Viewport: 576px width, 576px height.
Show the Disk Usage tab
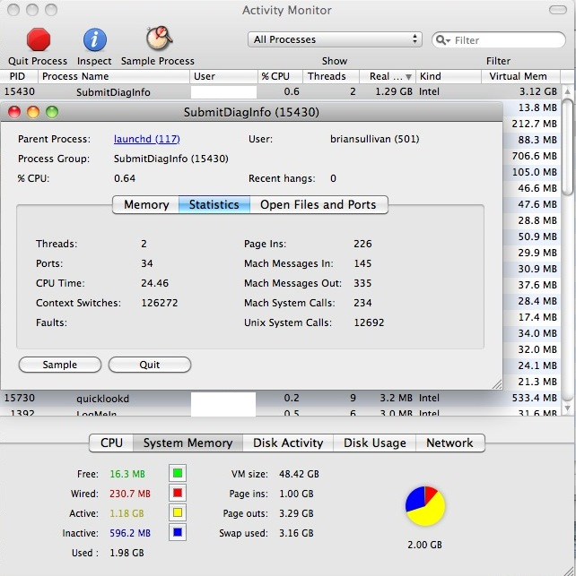[x=374, y=443]
